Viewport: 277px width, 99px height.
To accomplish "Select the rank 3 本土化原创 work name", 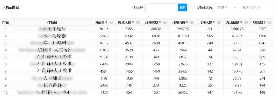I will [x=54, y=43].
